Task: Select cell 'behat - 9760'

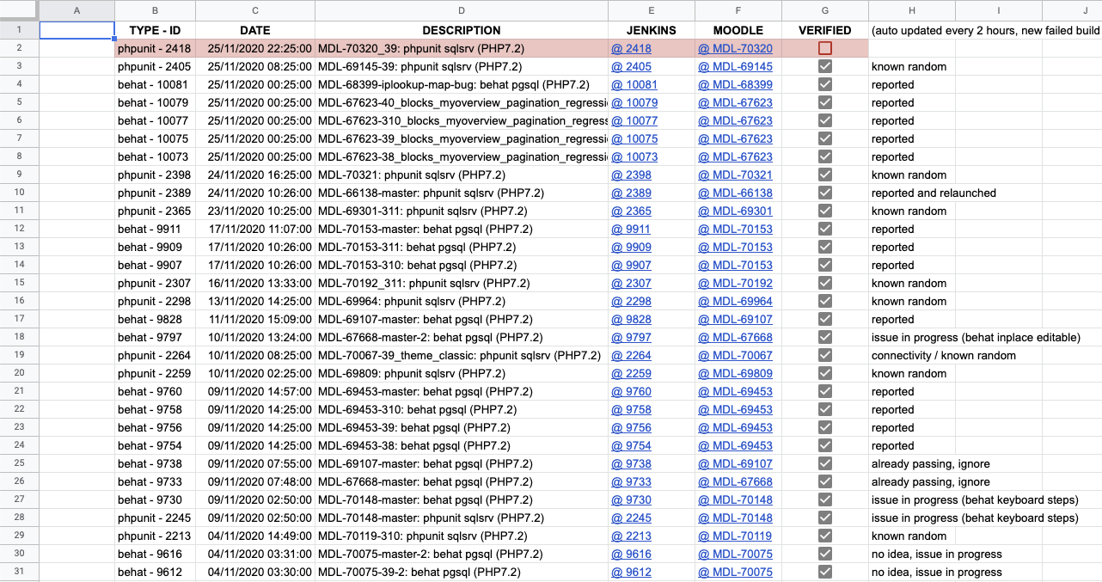Action: click(155, 391)
